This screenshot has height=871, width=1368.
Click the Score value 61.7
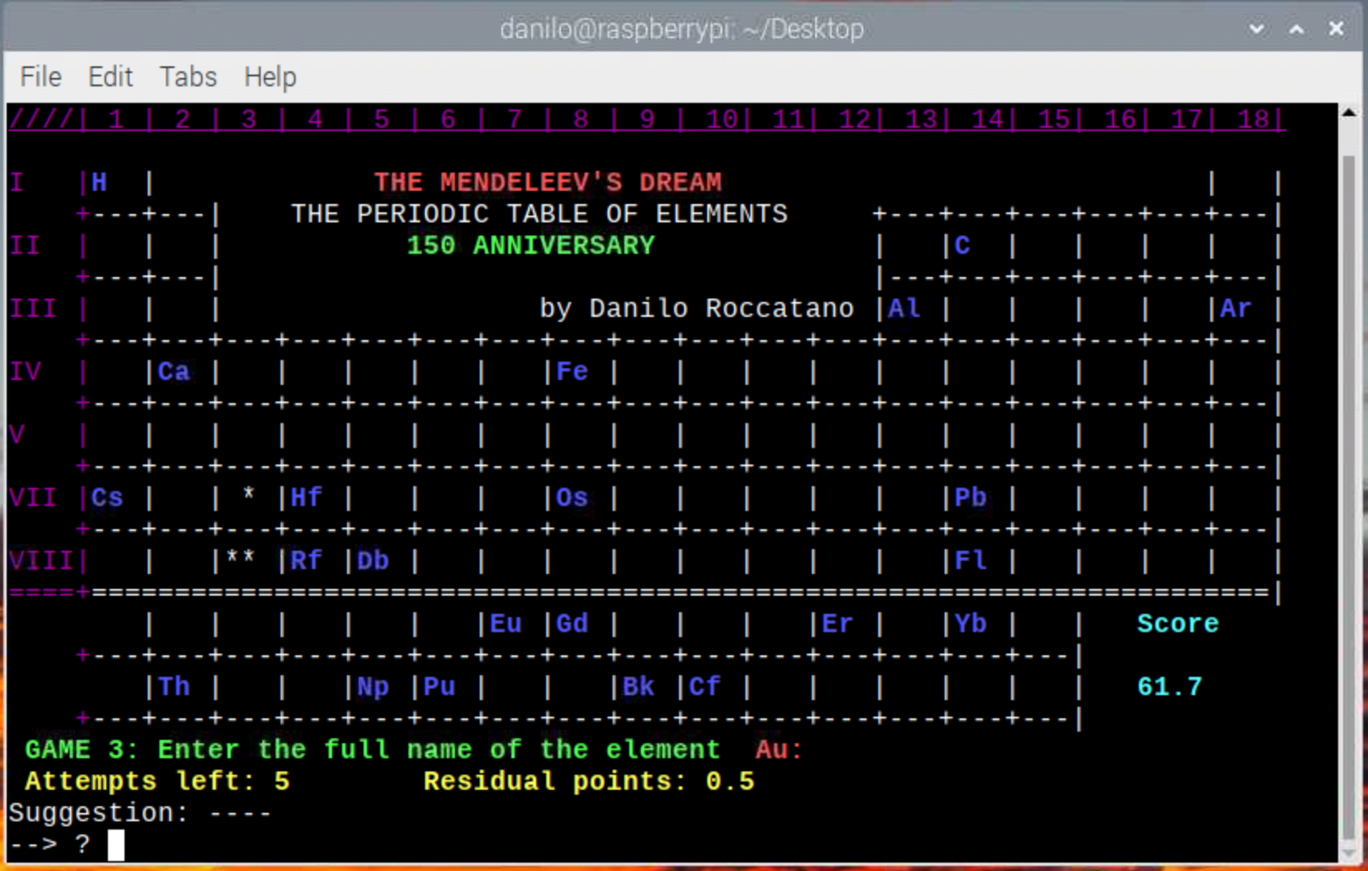click(x=1169, y=686)
